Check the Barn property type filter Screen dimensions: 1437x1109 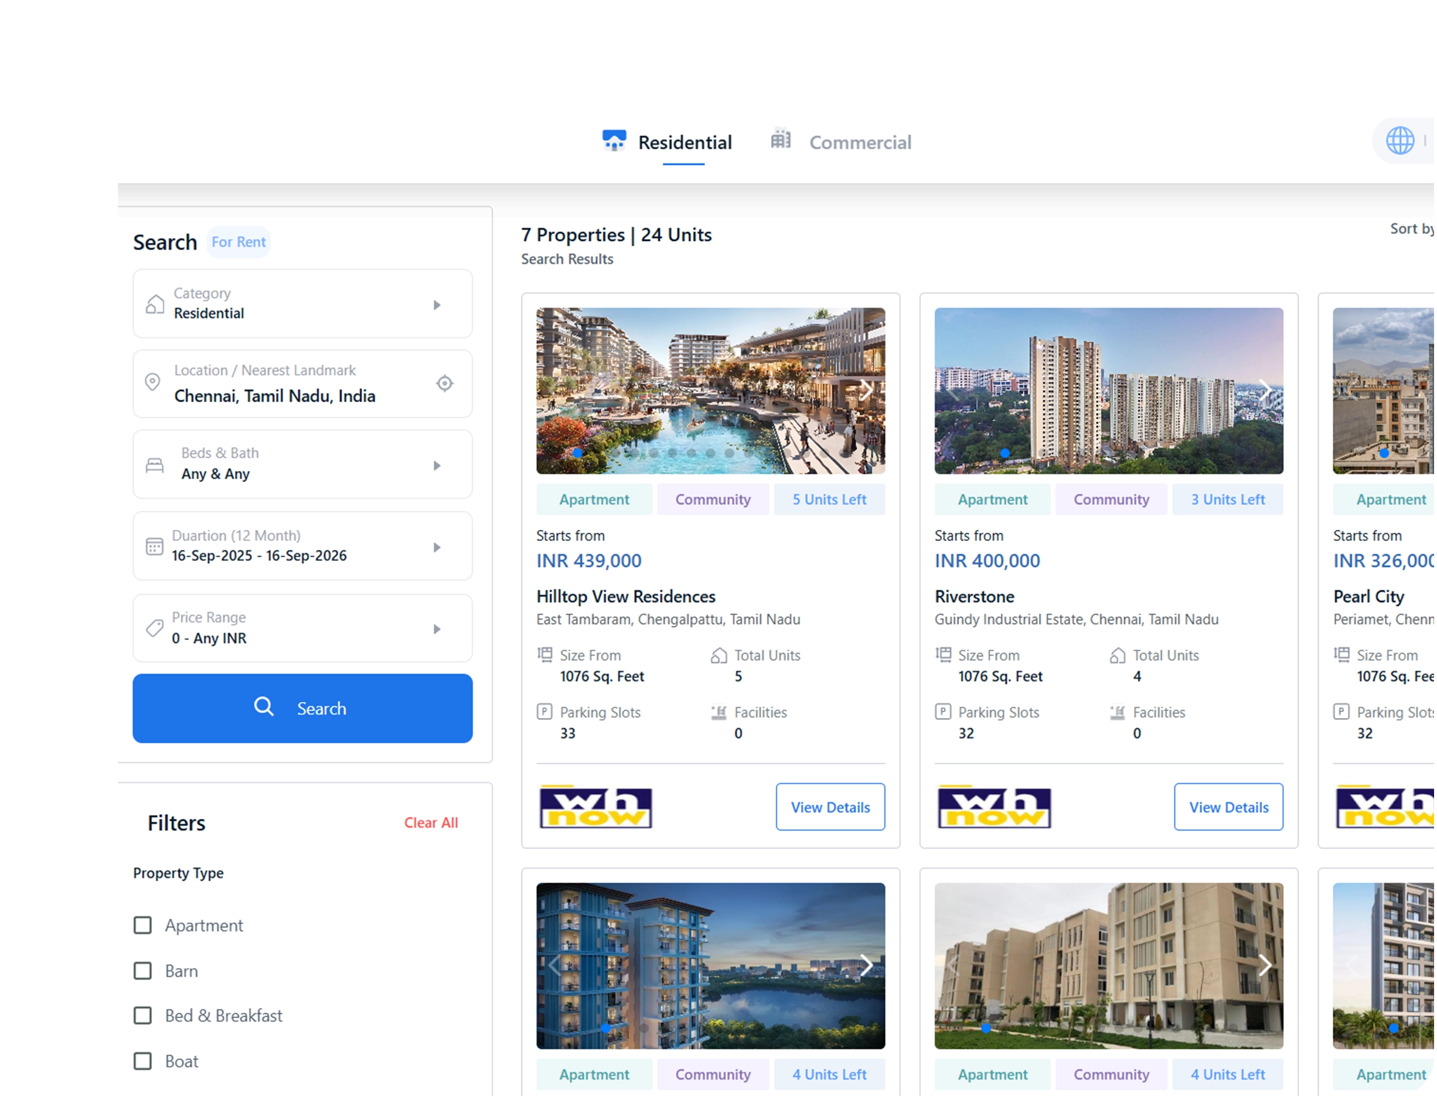tap(143, 970)
